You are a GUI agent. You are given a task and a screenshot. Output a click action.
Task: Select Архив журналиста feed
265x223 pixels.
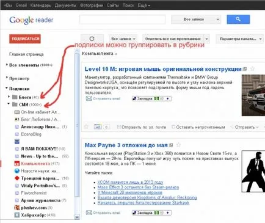pos(41,200)
